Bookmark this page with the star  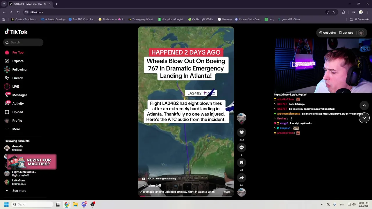click(x=334, y=12)
